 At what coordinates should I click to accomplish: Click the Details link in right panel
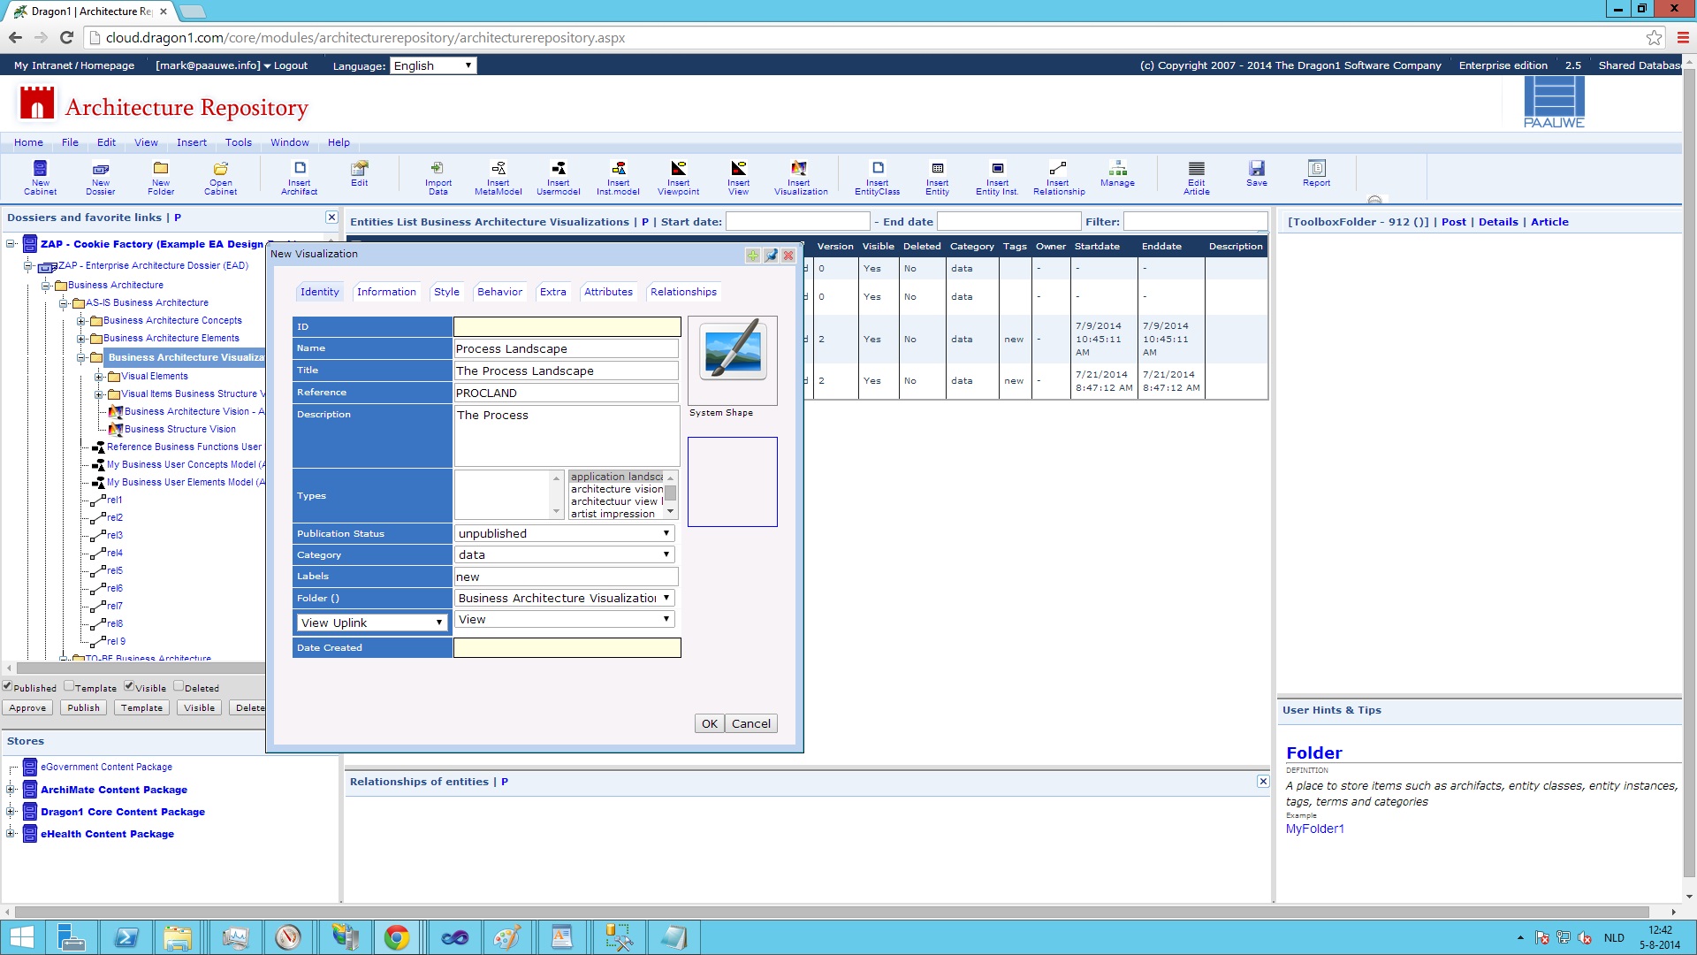coord(1498,222)
